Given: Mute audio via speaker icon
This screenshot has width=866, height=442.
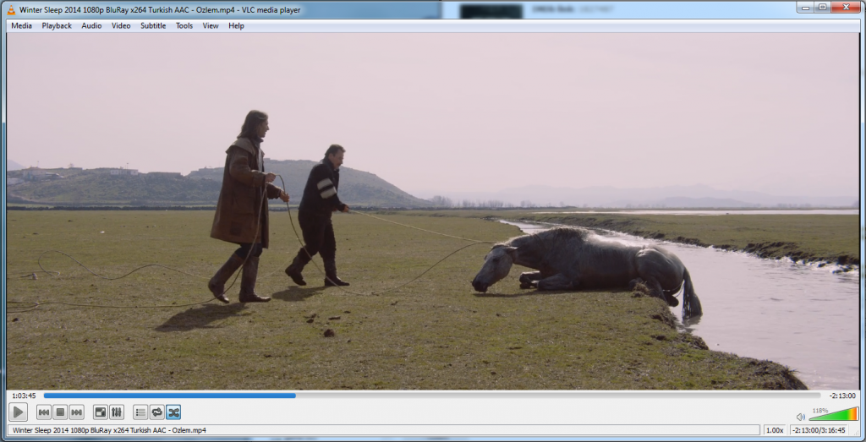Looking at the screenshot, I should 800,417.
